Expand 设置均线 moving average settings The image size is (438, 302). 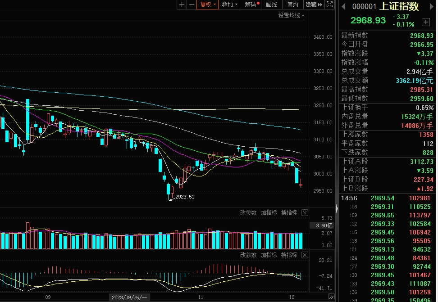tap(291, 15)
